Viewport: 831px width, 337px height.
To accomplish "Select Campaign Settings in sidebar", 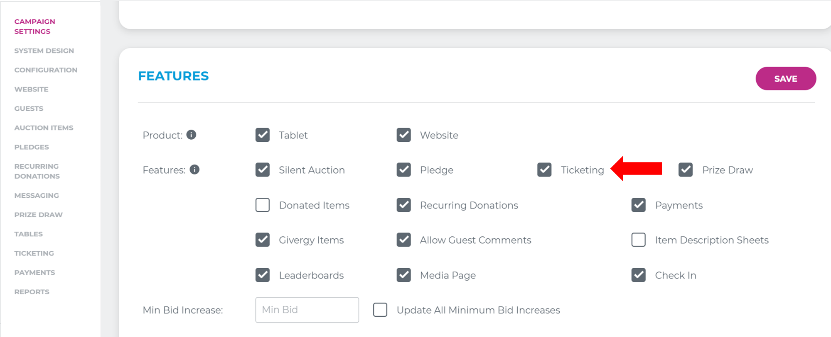I will point(34,26).
